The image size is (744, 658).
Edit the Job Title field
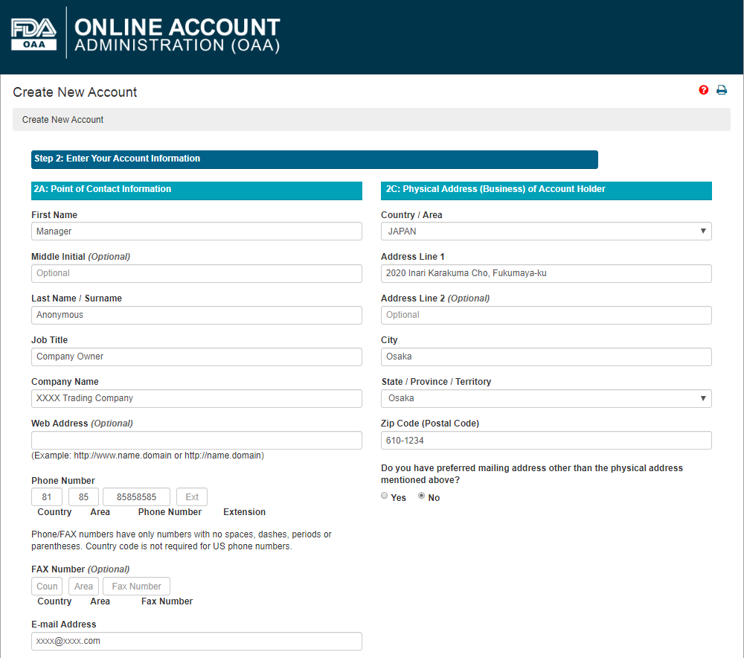click(x=196, y=357)
